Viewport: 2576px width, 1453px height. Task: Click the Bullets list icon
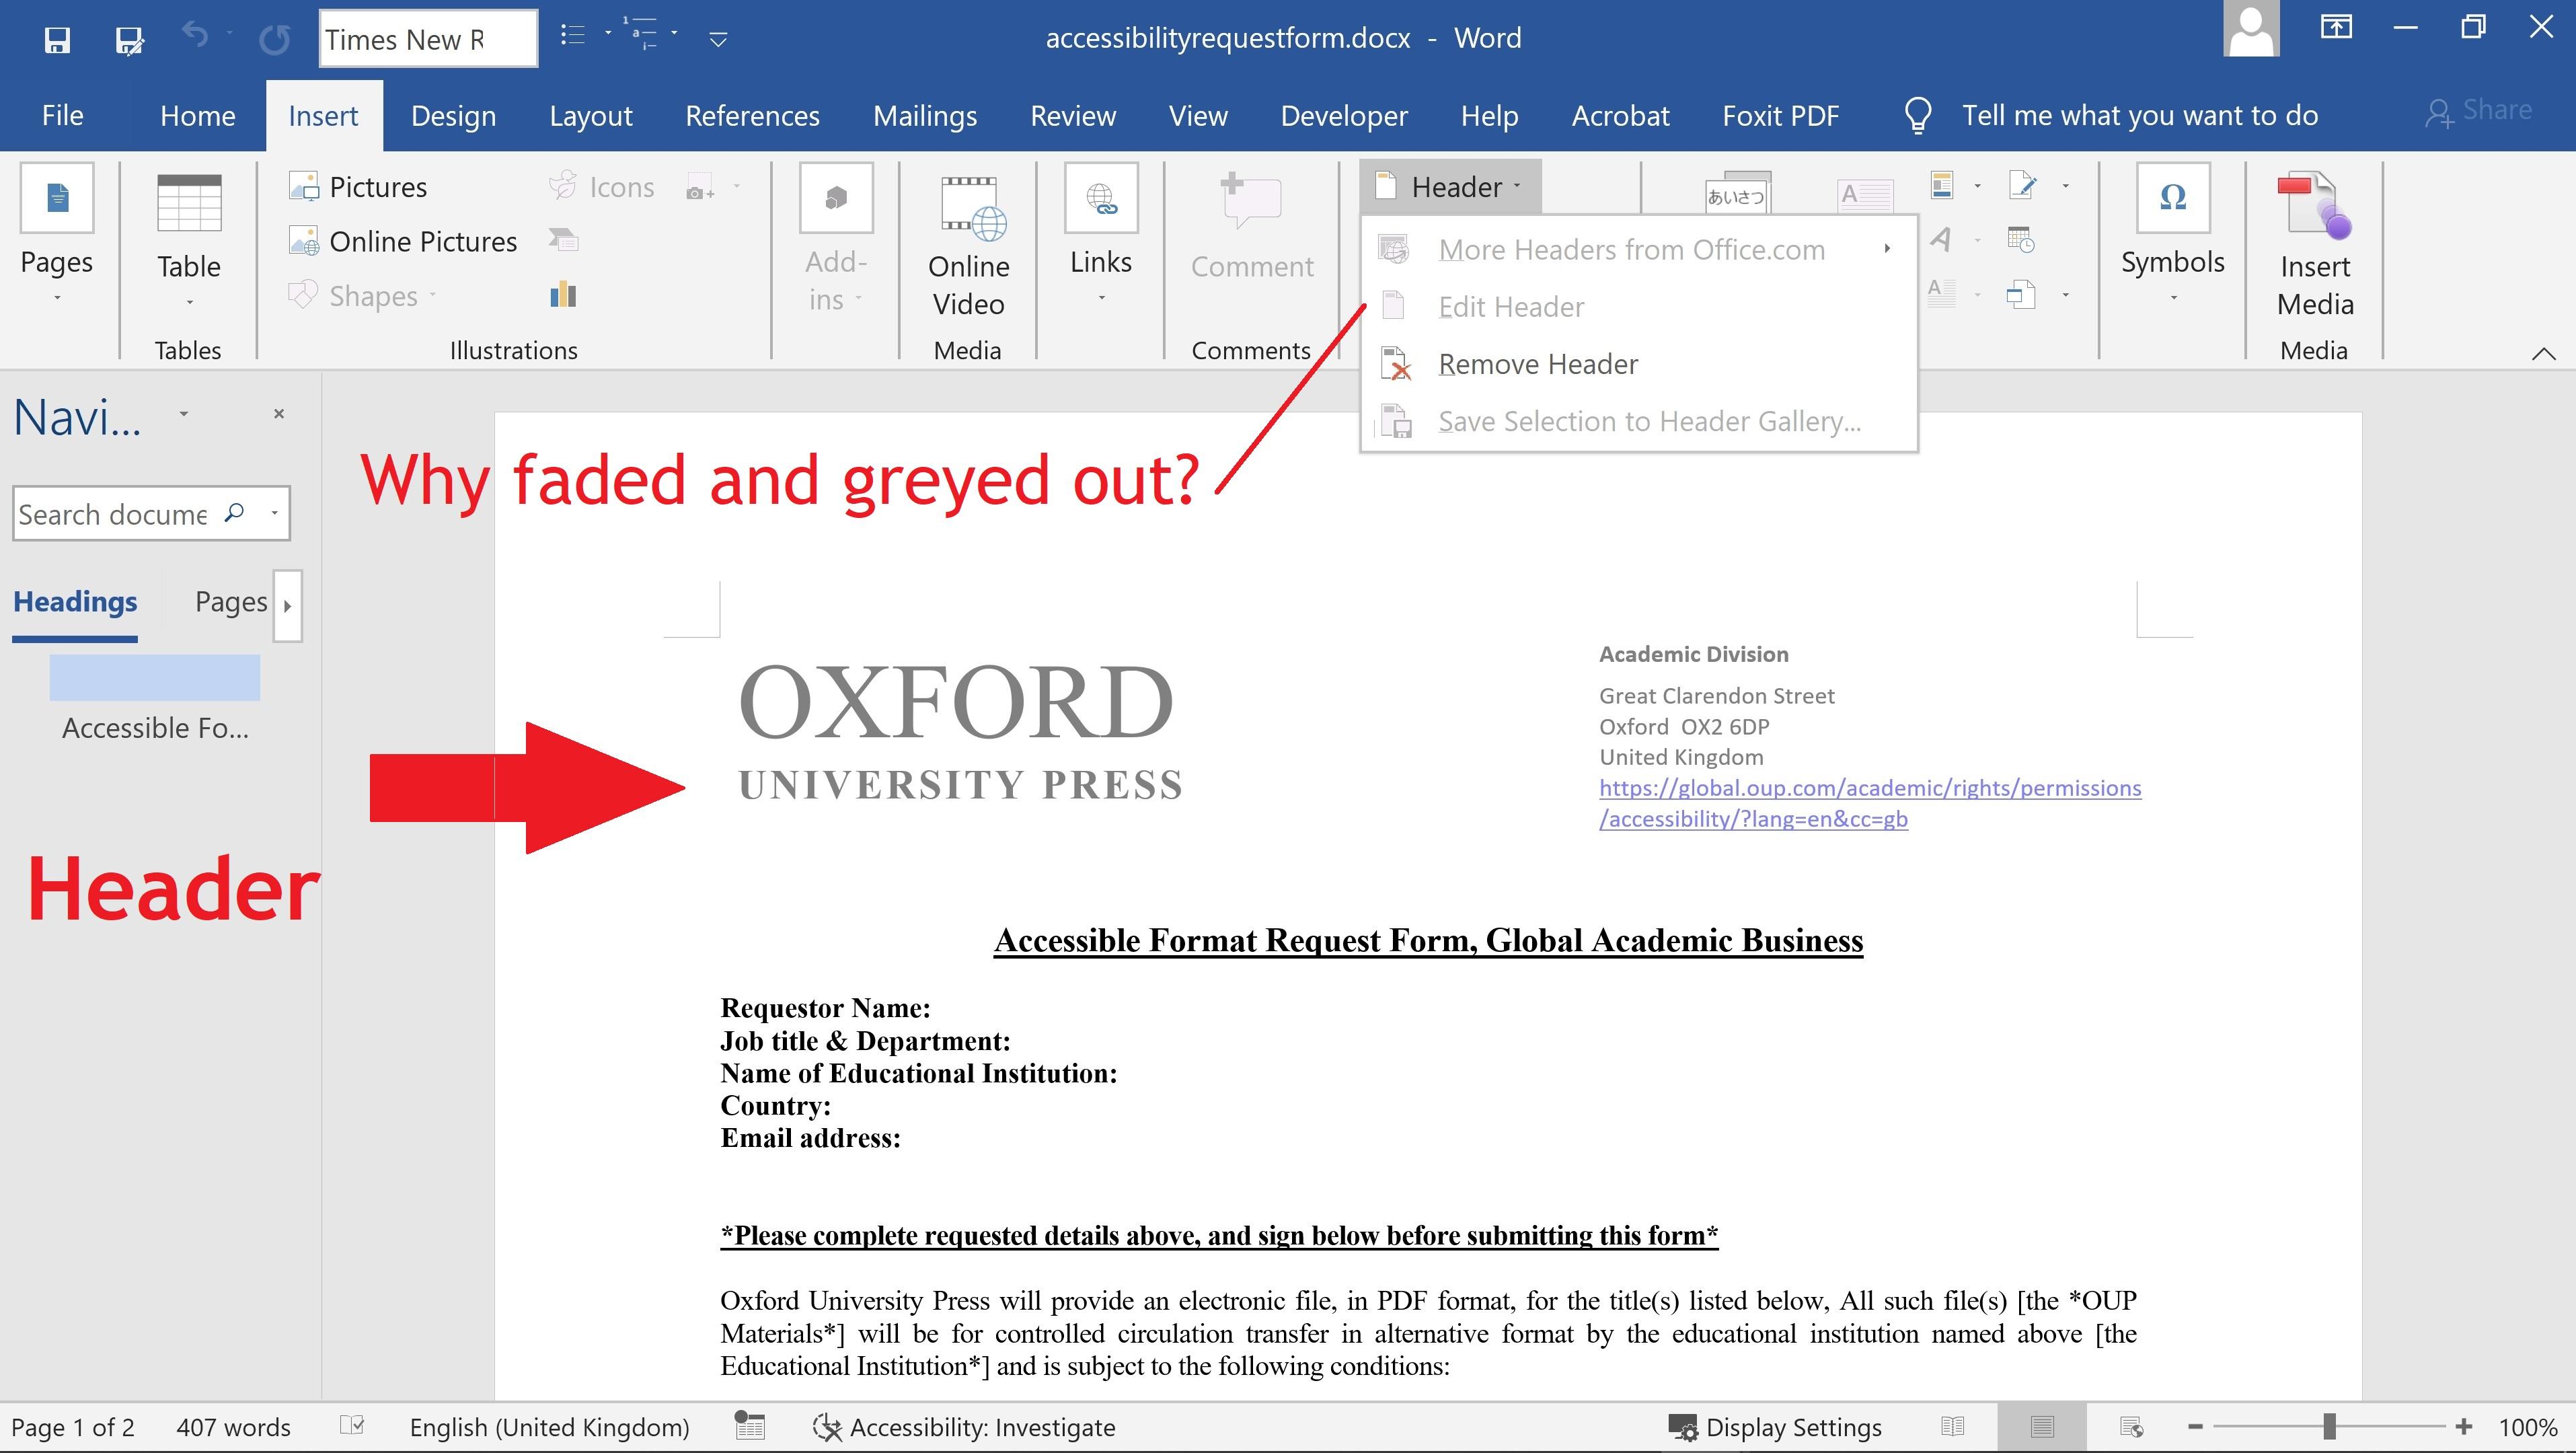pyautogui.click(x=572, y=36)
